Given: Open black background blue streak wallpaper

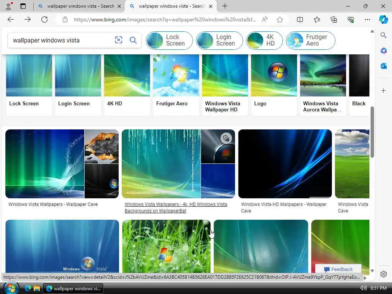Looking at the screenshot, I should click(285, 164).
